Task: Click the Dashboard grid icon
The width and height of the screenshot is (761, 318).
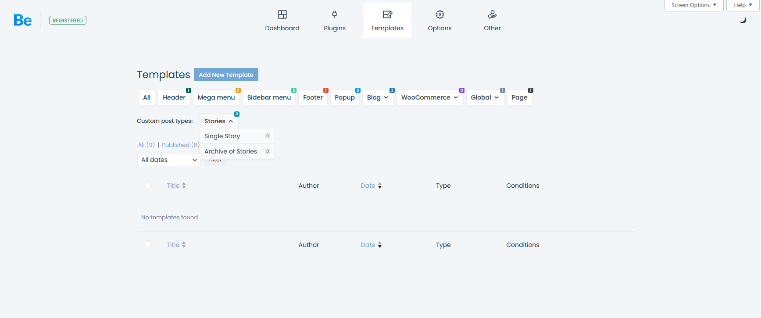Action: point(282,14)
